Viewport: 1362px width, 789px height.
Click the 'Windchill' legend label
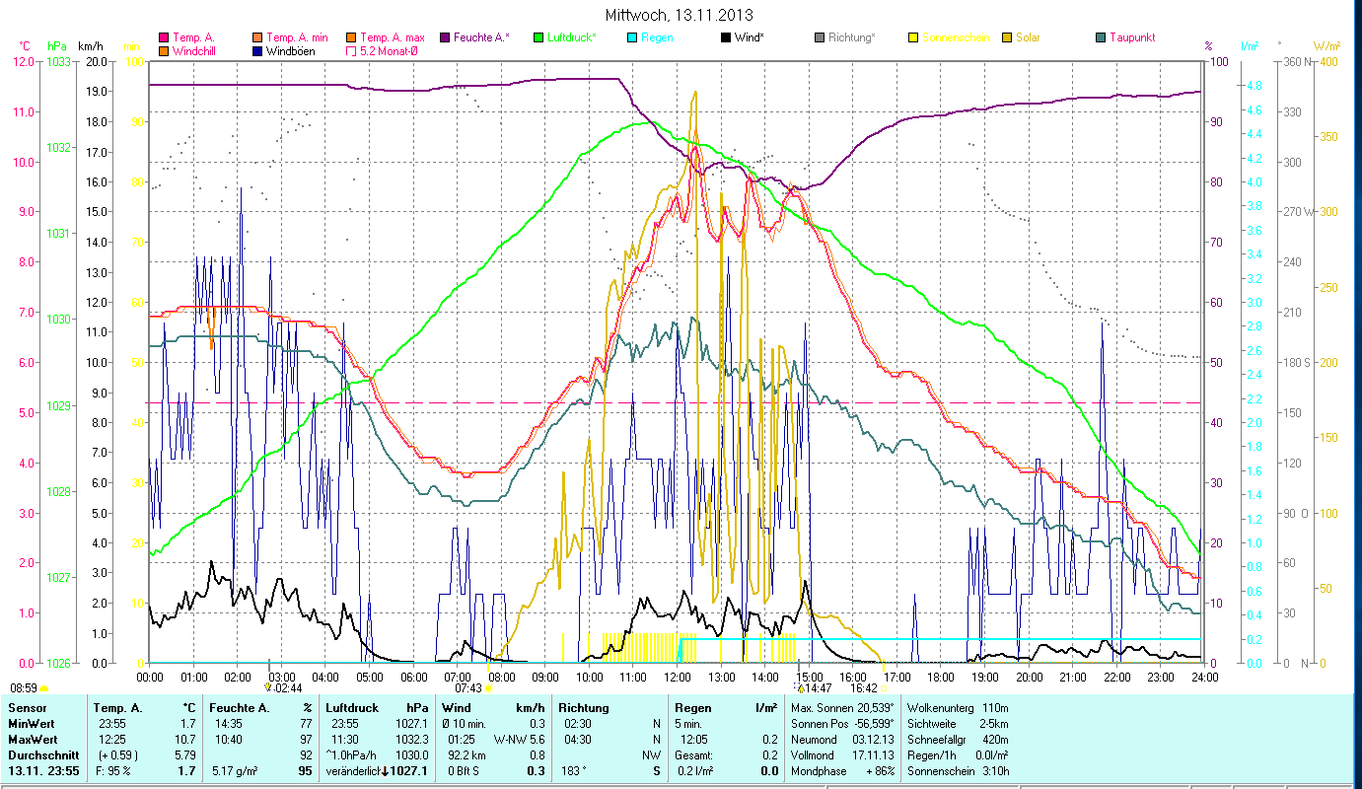click(x=194, y=50)
